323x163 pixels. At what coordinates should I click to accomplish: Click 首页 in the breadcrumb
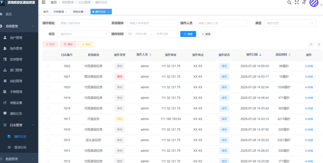[54, 3]
